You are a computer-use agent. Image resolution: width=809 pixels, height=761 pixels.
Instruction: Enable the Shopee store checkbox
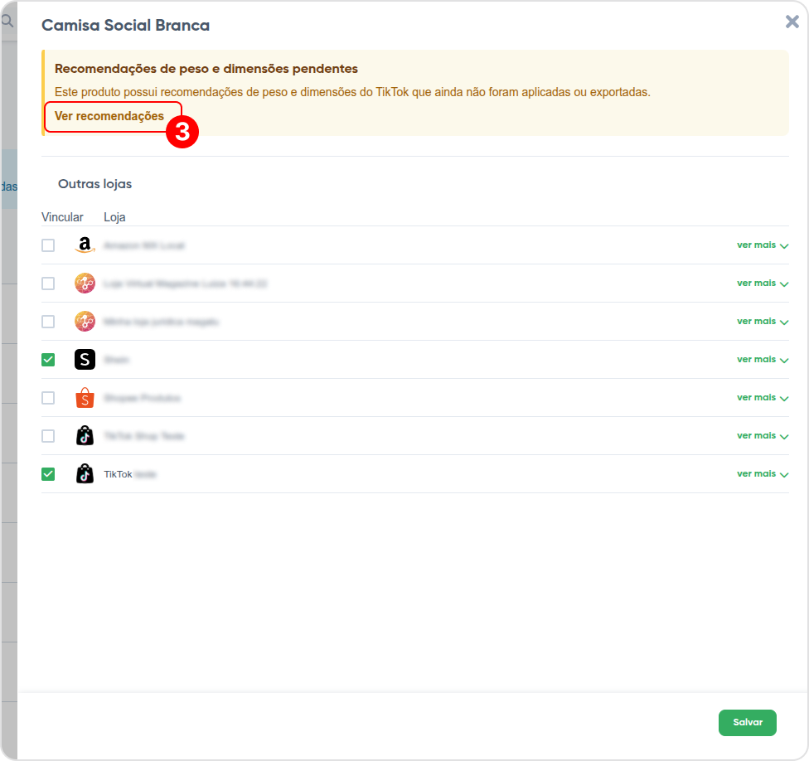[x=48, y=398]
